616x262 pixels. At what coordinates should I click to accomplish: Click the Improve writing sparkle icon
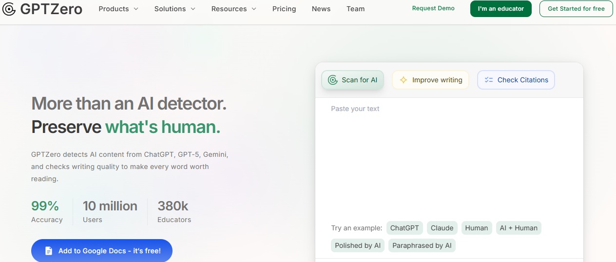pos(404,80)
